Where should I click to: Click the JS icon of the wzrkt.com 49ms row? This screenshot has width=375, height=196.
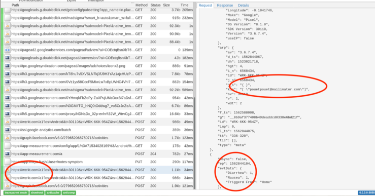point(7,122)
